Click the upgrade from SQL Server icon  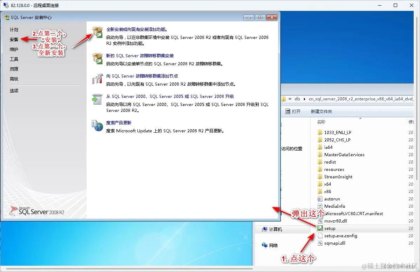coord(97,99)
